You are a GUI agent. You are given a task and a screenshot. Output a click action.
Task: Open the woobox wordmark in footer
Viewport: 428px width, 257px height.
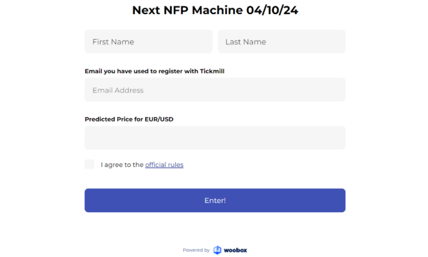(x=235, y=250)
